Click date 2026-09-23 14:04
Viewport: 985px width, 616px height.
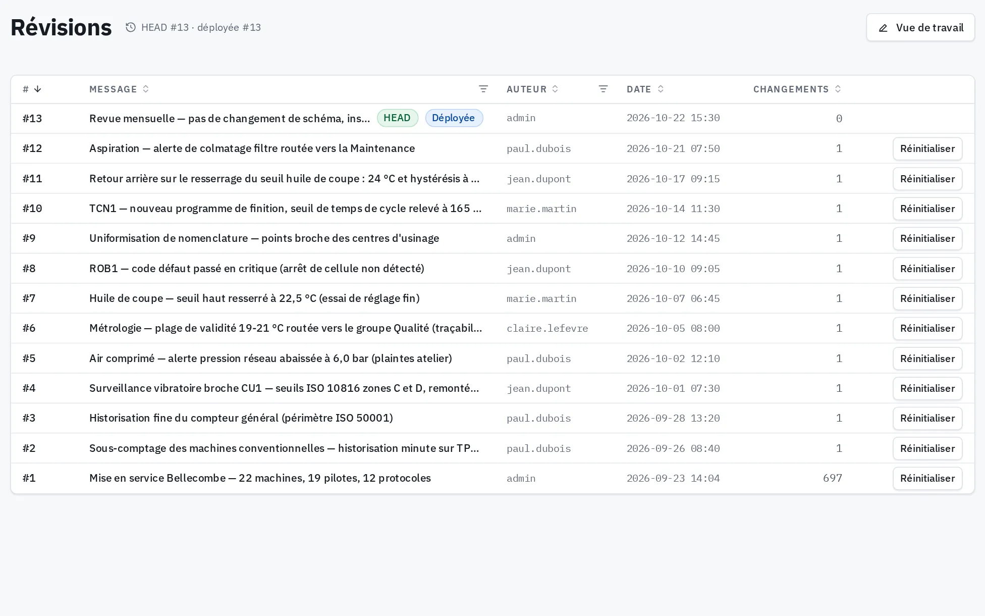(x=673, y=478)
